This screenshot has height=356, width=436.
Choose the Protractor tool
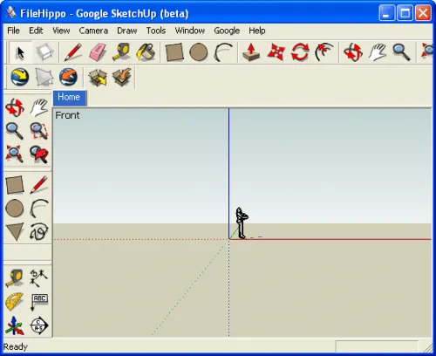(x=15, y=302)
